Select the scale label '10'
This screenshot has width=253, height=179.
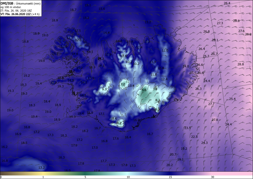tap(128, 177)
